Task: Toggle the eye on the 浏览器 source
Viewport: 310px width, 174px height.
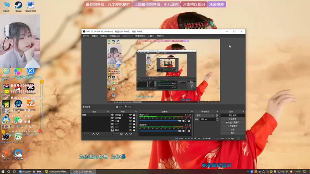Action: (130, 118)
